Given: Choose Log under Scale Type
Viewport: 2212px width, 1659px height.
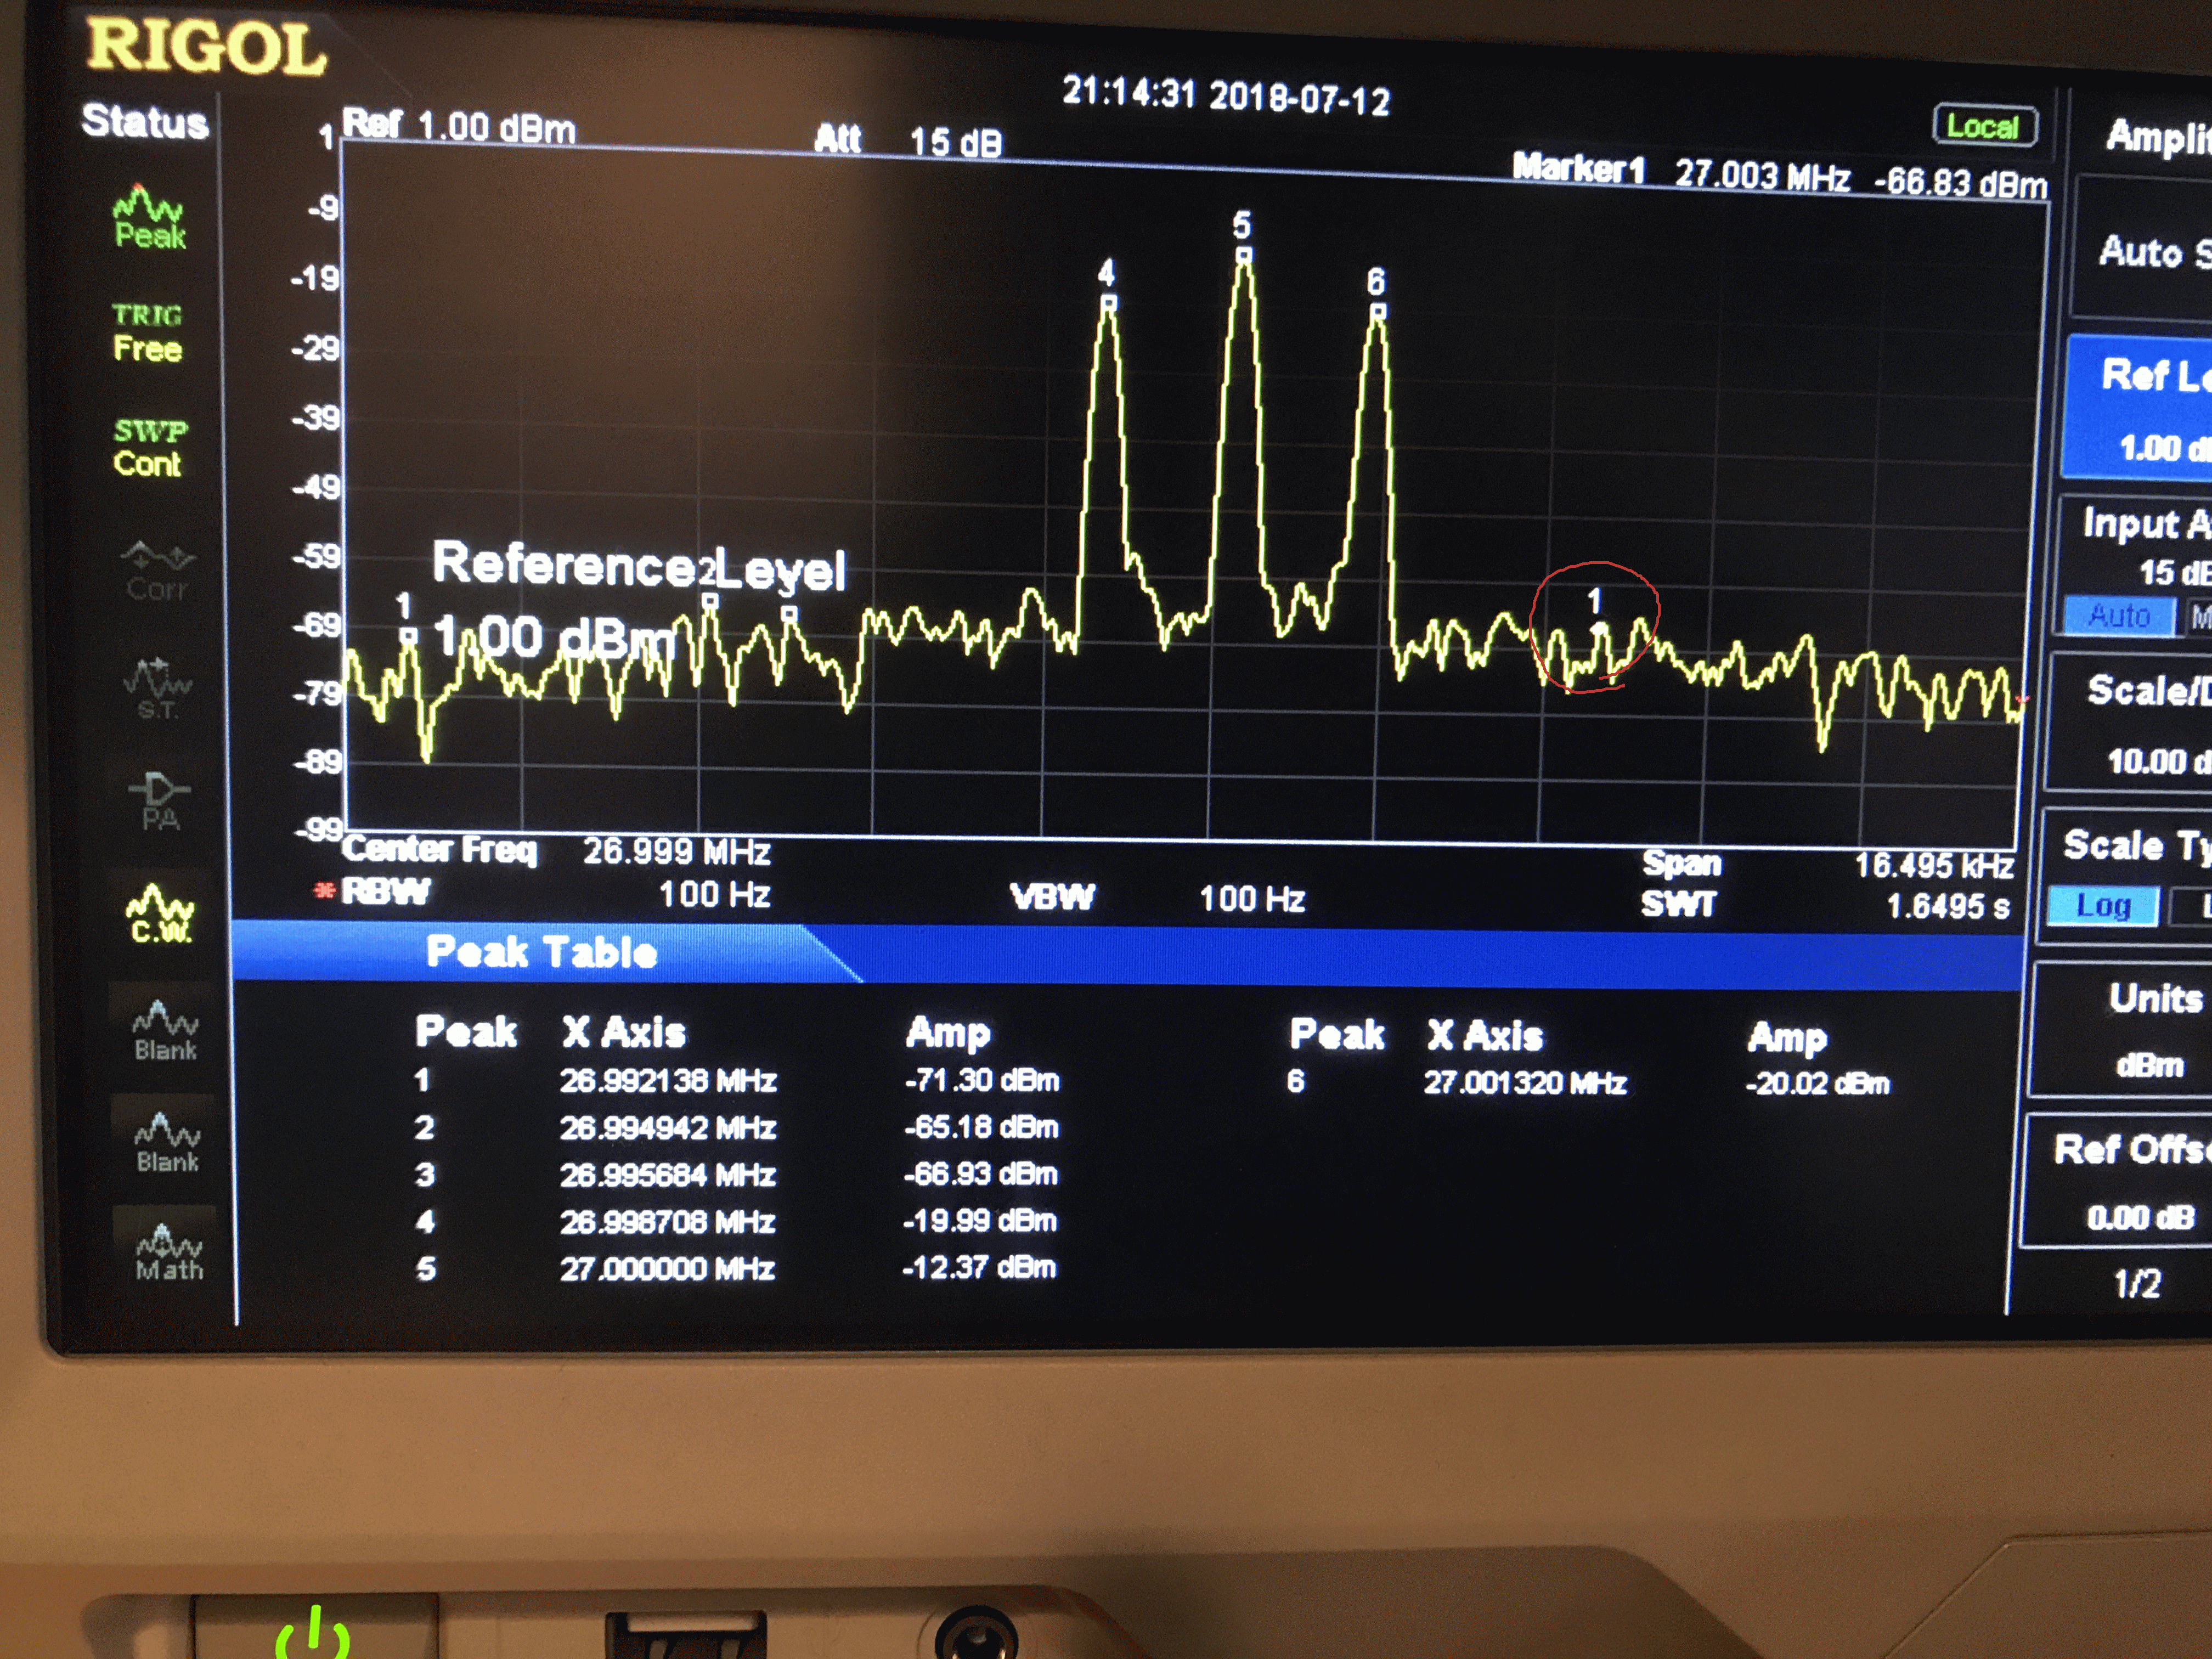Looking at the screenshot, I should [x=2103, y=907].
